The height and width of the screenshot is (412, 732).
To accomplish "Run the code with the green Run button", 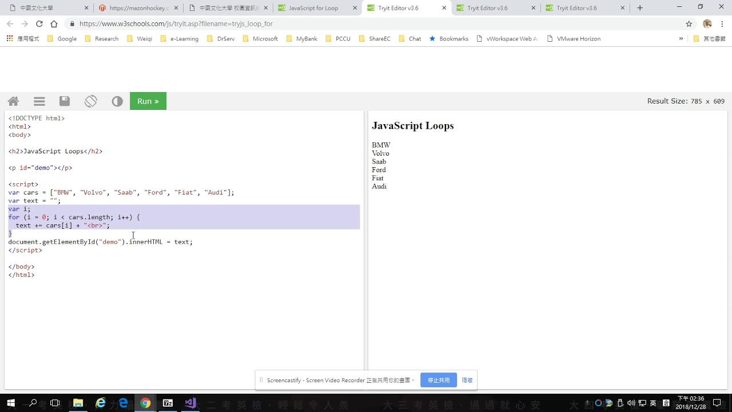I will pyautogui.click(x=148, y=101).
